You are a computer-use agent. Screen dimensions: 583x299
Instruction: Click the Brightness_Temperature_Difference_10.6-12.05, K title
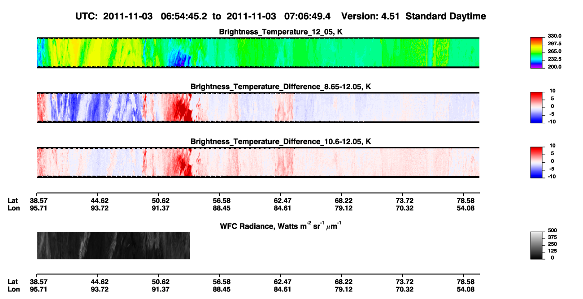(281, 142)
